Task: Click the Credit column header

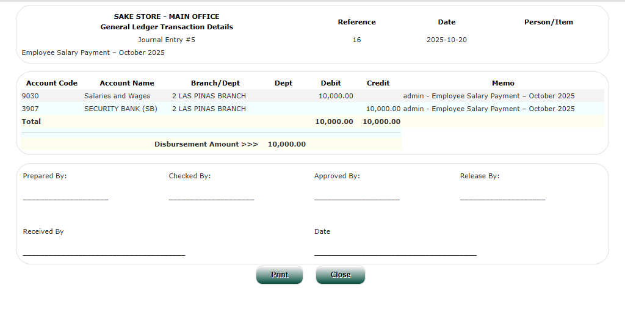Action: 378,83
